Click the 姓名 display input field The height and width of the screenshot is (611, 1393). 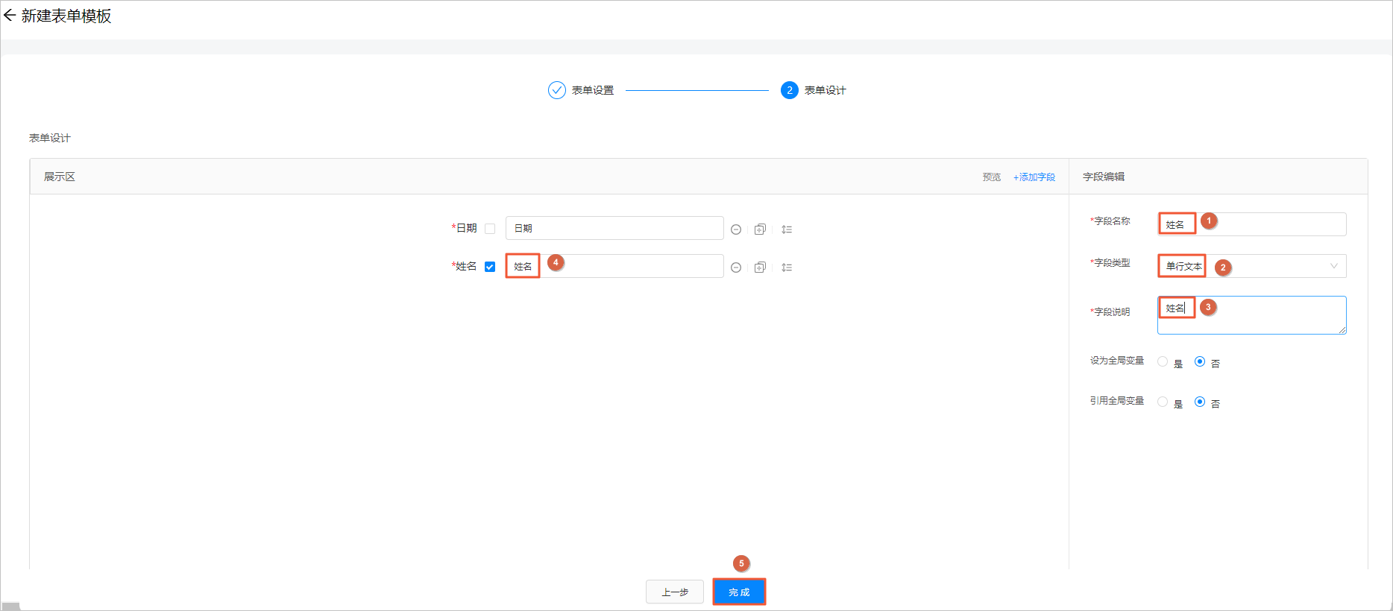click(x=614, y=266)
